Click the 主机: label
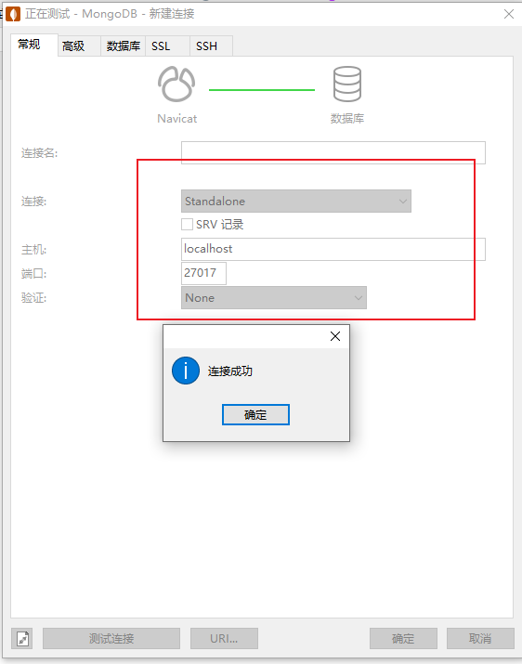Image resolution: width=522 pixels, height=664 pixels. click(33, 250)
